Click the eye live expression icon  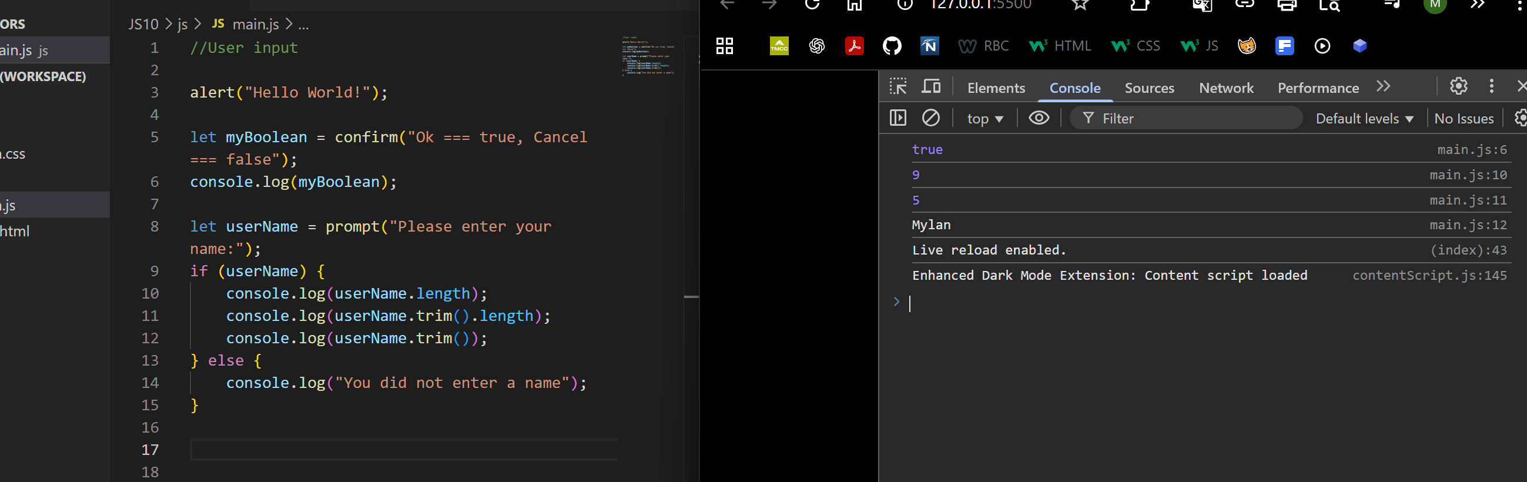click(1039, 118)
